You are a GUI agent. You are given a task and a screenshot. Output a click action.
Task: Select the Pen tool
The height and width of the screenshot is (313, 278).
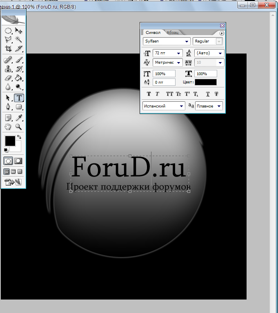click(8, 107)
